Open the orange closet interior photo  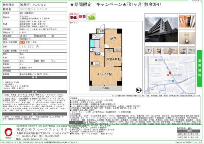(187, 21)
